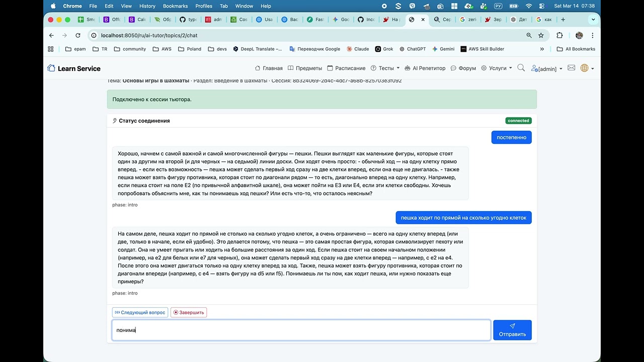Click the Завершить button
644x362 pixels.
pos(189,312)
